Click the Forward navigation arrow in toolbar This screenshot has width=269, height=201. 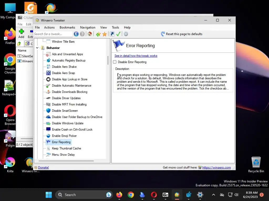(82, 34)
